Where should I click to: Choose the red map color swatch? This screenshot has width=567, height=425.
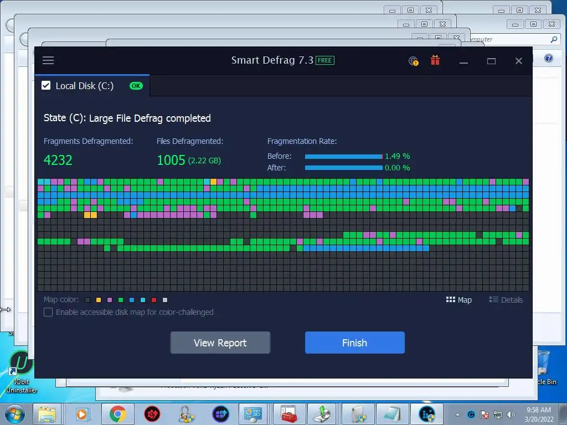coord(154,300)
